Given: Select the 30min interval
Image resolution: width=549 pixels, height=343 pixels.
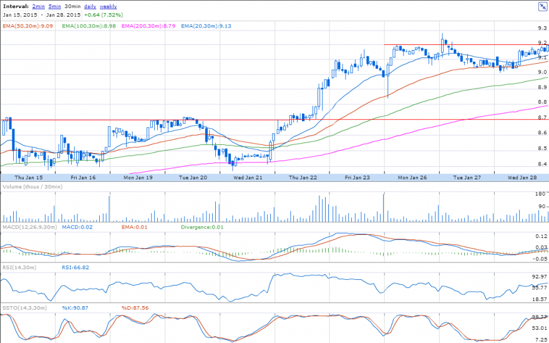Looking at the screenshot, I should 72,6.
